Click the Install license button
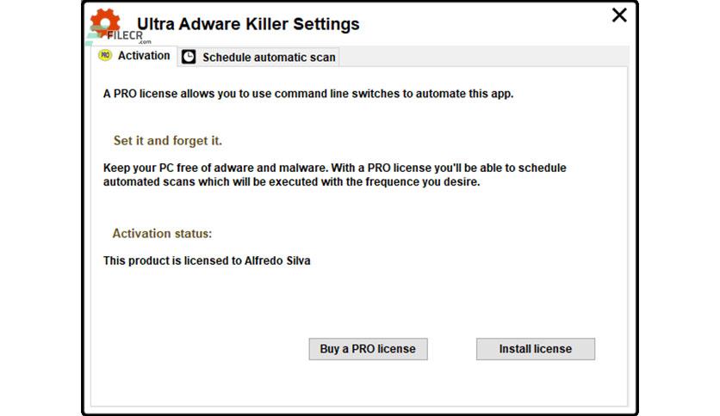This screenshot has height=416, width=720. click(536, 349)
